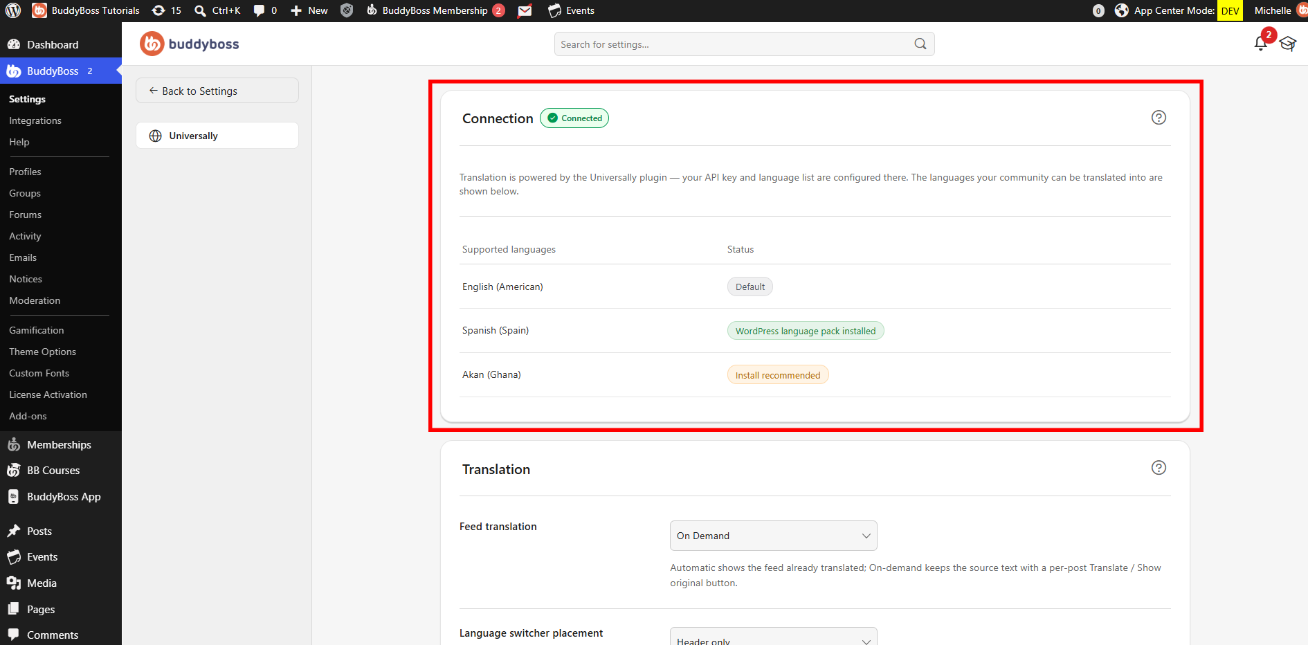The width and height of the screenshot is (1308, 645).
Task: Open the Ctrl+K search icon
Action: point(200,10)
